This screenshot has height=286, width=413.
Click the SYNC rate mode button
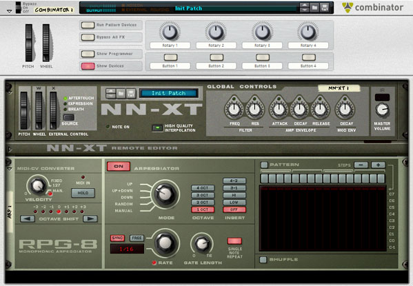117,238
